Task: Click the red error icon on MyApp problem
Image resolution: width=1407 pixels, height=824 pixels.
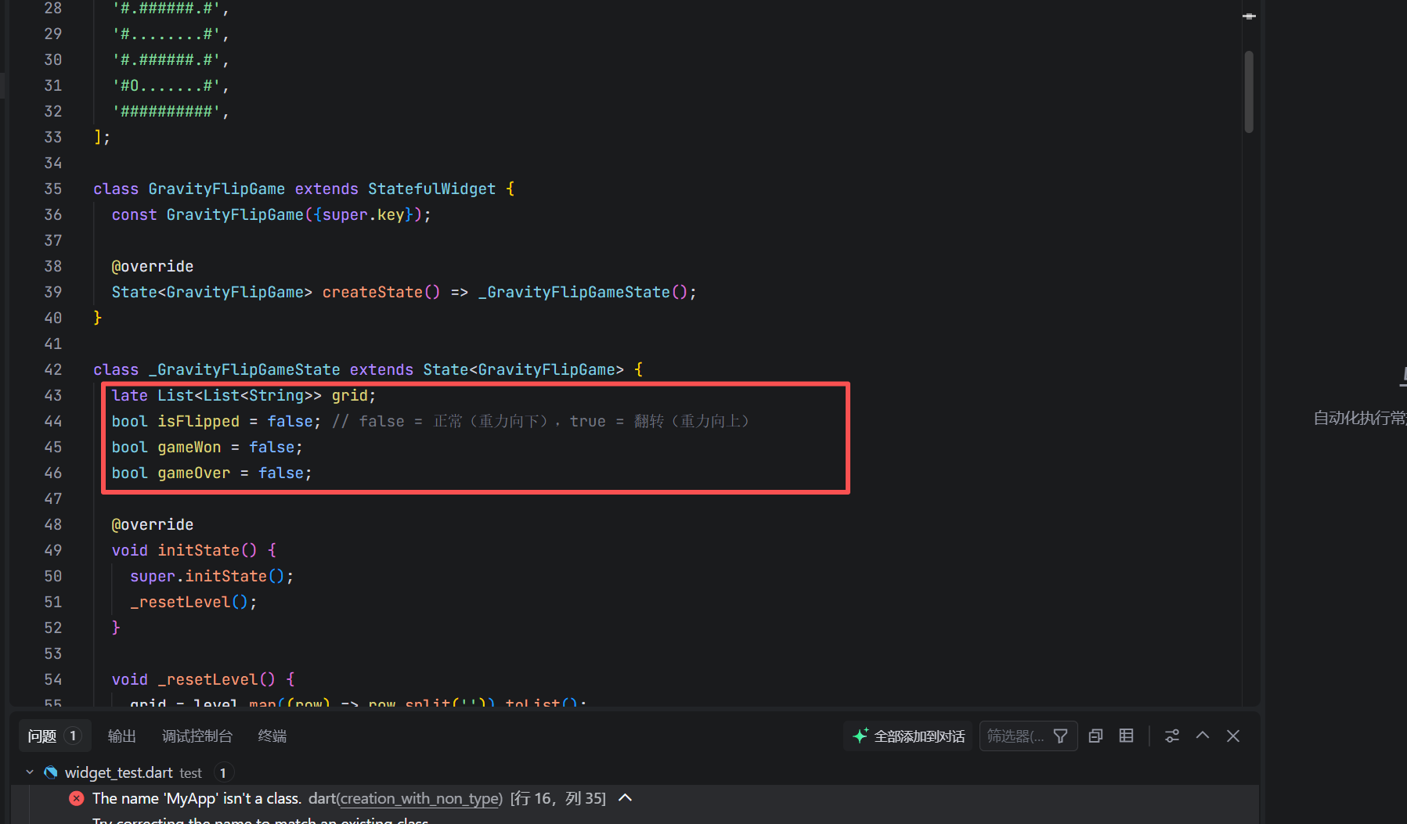Action: (77, 798)
